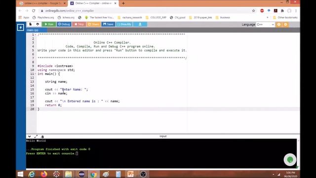Open the Language C++ dropdown

point(265,24)
